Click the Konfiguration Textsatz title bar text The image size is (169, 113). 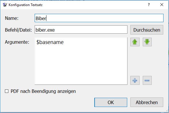point(26,5)
